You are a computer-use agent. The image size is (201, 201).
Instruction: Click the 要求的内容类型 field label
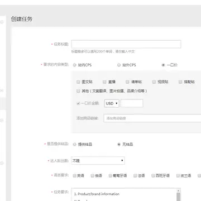(56, 65)
